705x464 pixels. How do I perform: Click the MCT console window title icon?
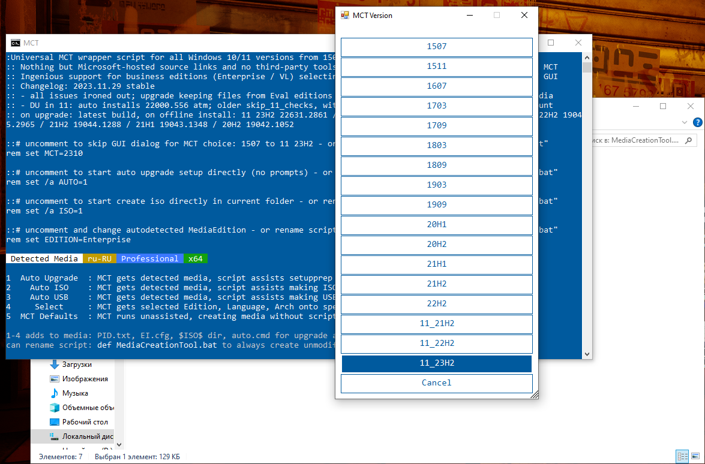click(15, 43)
